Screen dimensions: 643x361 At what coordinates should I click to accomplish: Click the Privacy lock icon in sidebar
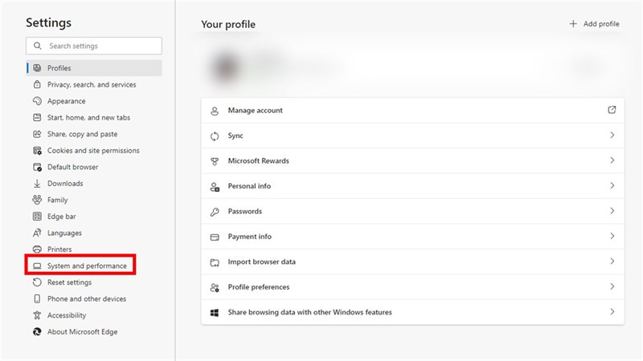(x=37, y=84)
